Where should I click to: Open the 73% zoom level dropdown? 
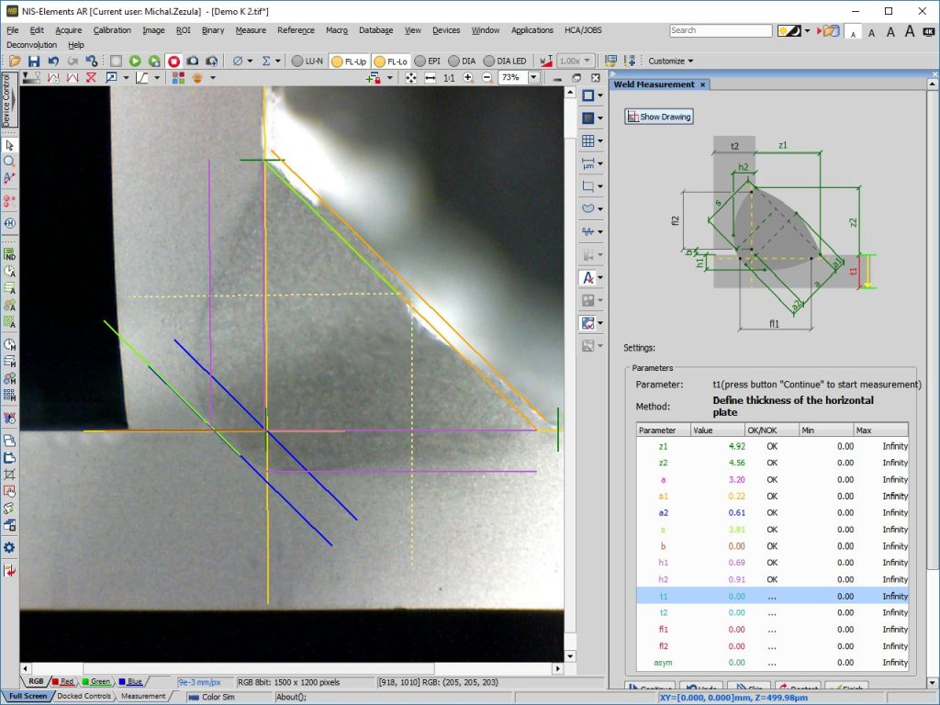(x=533, y=78)
